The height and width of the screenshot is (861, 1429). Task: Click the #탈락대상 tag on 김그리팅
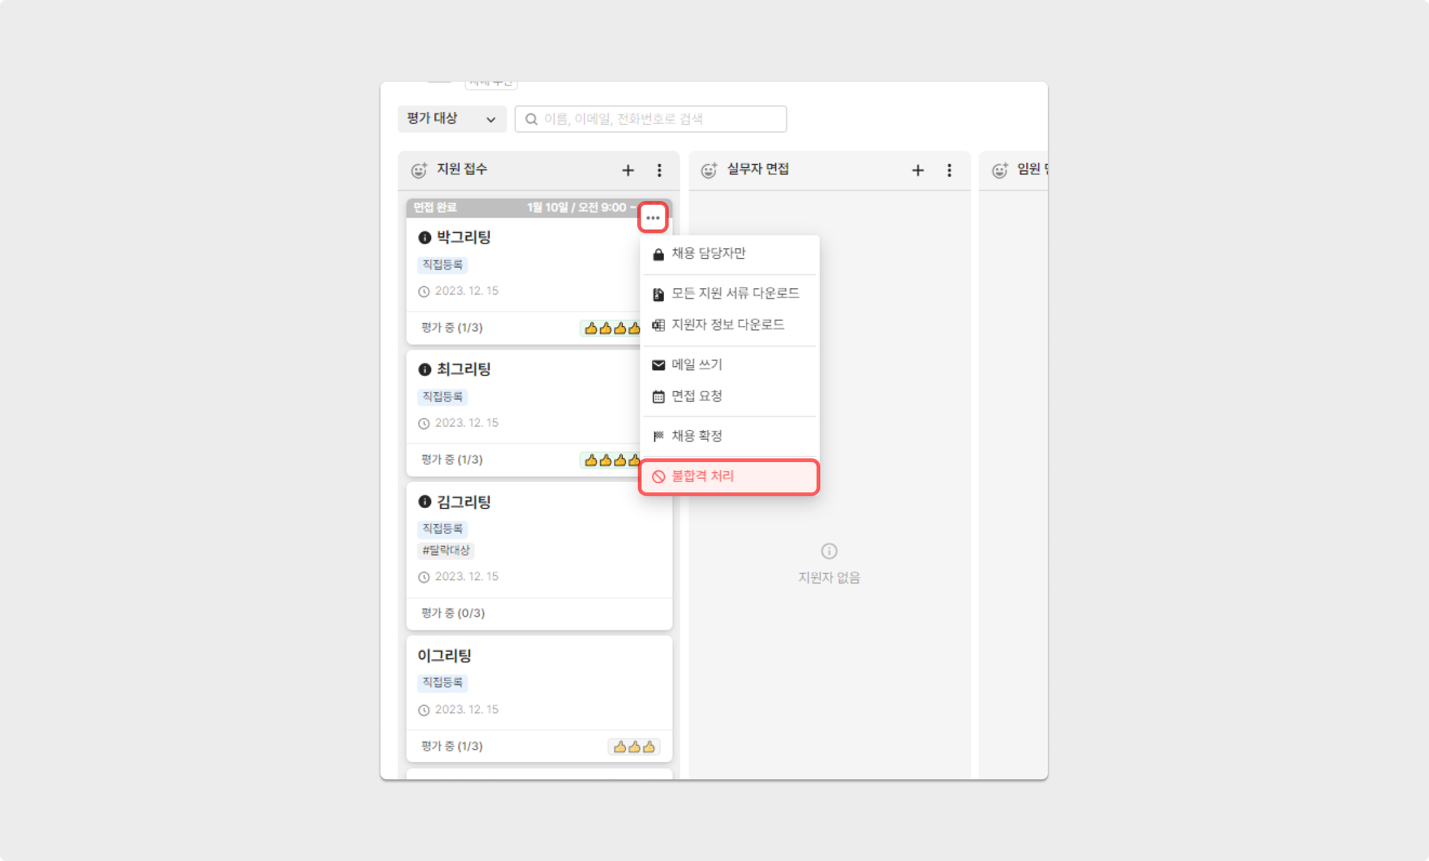446,550
